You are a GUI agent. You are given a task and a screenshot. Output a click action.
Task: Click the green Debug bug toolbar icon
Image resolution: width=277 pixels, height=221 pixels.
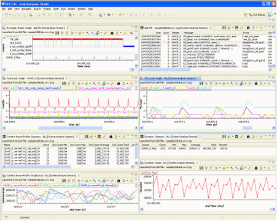(x=70, y=15)
